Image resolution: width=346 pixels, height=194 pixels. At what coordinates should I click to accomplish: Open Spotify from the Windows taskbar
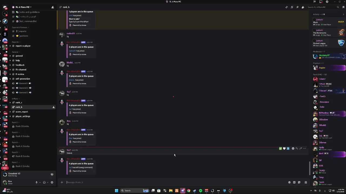[x=201, y=190]
